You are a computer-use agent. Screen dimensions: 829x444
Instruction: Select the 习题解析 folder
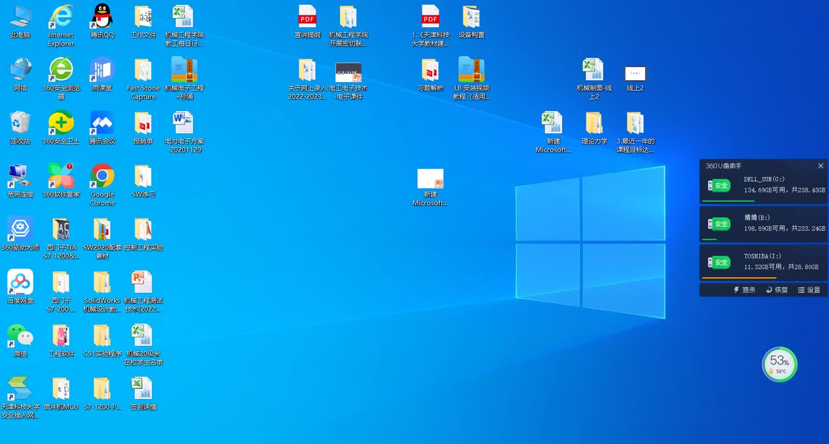point(431,75)
